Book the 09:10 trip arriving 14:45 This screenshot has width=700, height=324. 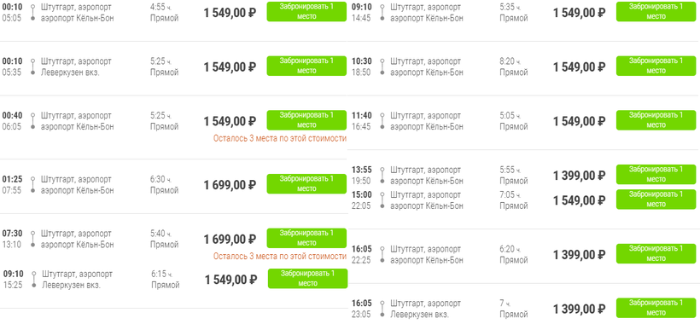tap(656, 12)
